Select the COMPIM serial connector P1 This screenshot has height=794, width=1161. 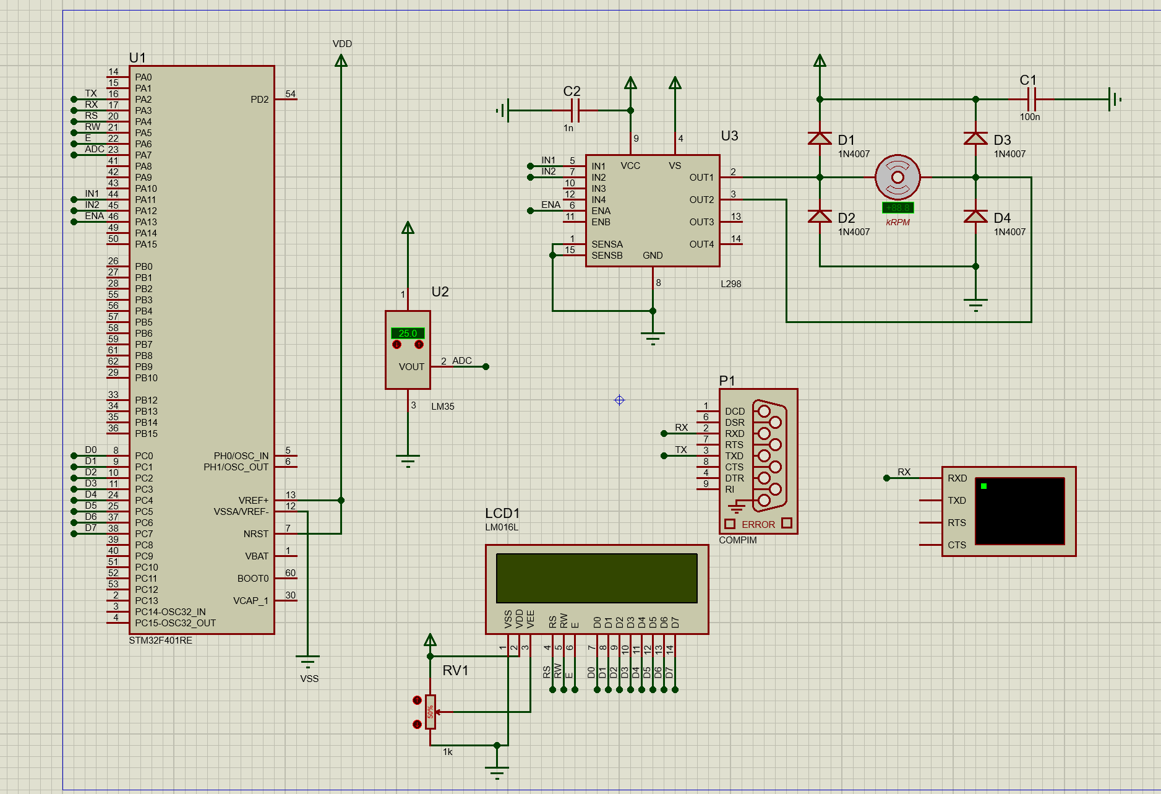tap(758, 461)
